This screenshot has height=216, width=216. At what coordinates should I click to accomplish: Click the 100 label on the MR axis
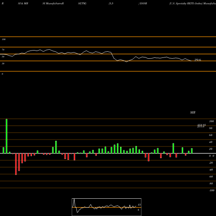pos(211,121)
